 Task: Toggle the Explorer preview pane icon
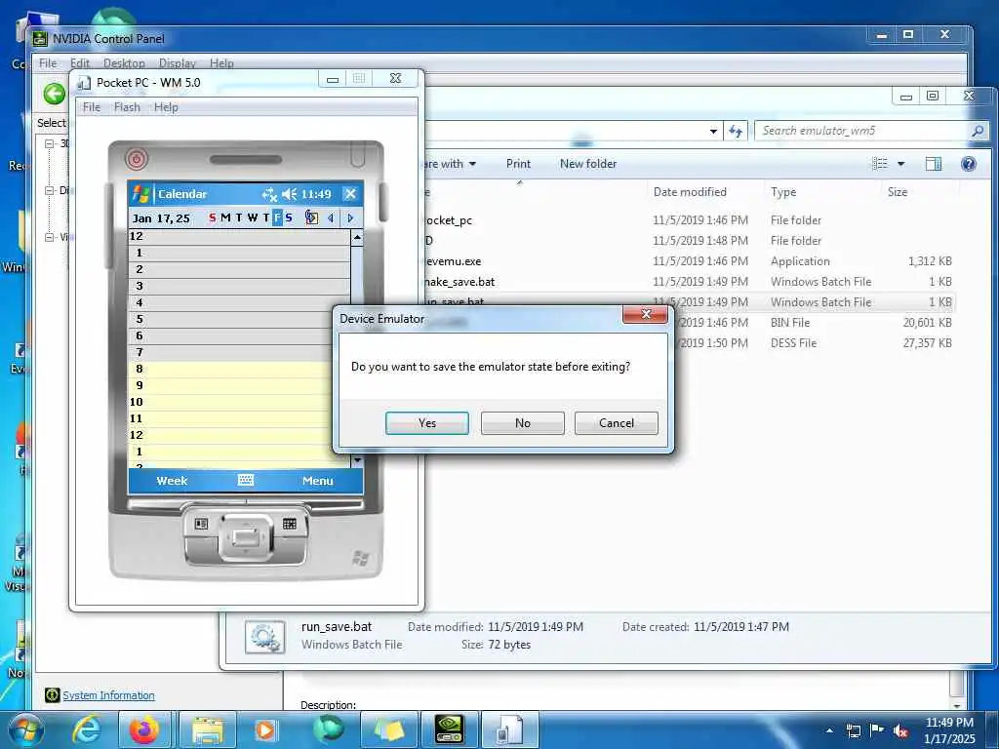(x=934, y=164)
